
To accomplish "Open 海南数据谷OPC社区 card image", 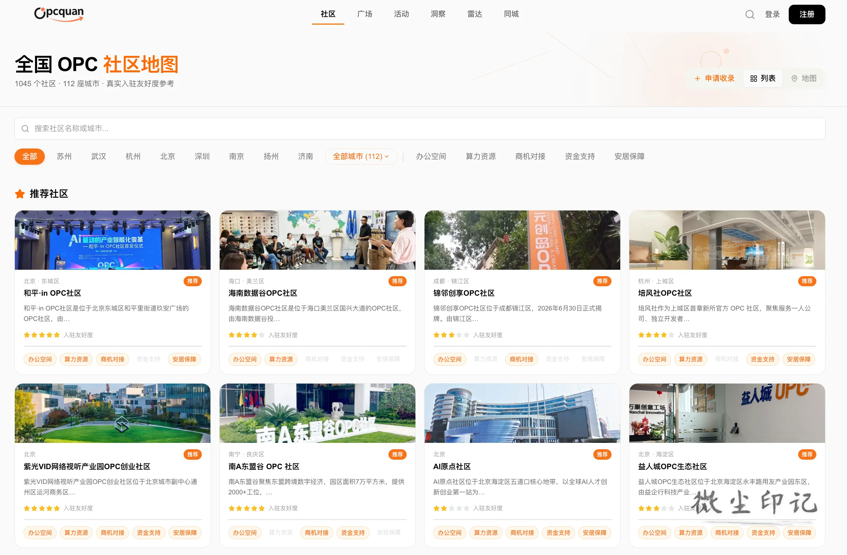I will point(317,240).
